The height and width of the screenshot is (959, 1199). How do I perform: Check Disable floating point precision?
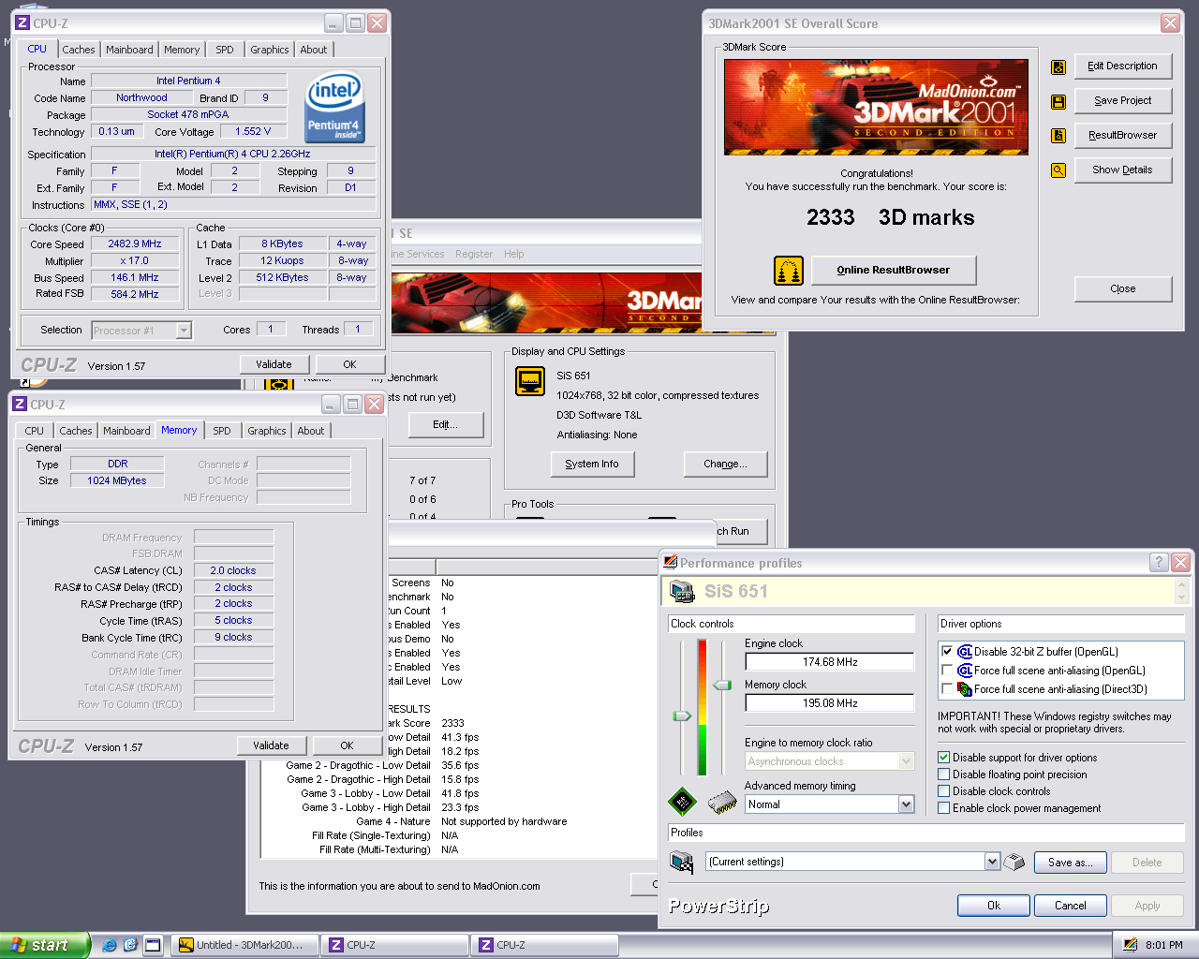[x=944, y=775]
